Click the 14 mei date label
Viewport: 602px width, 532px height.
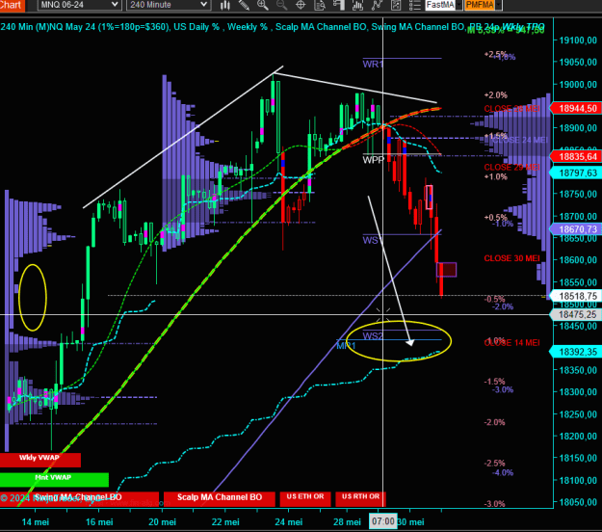36,522
